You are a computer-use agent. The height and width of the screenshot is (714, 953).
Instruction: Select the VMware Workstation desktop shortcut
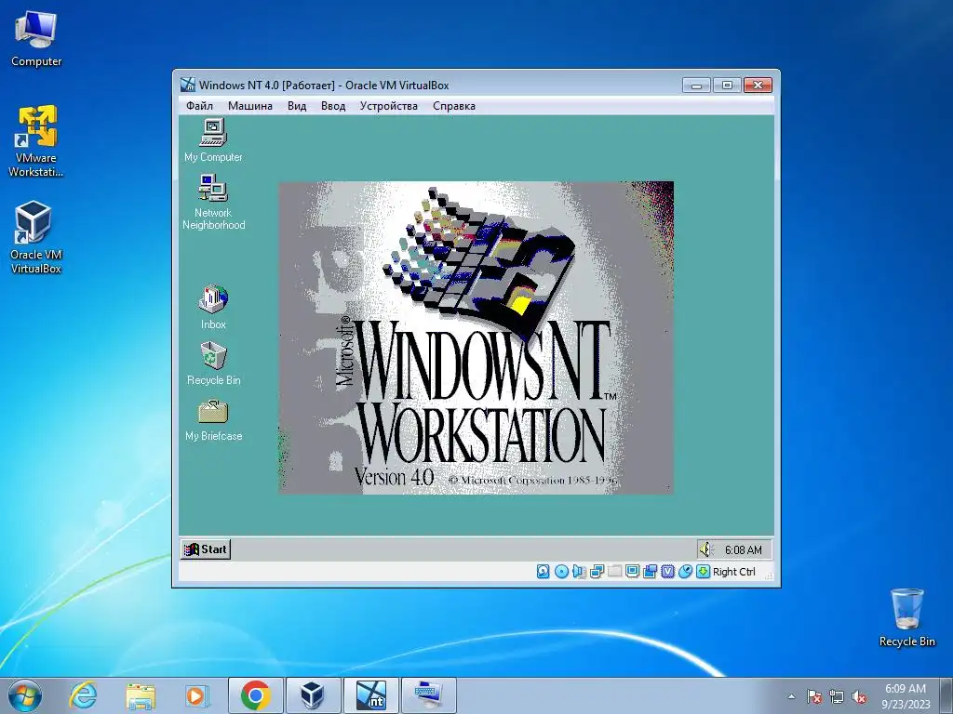coord(36,141)
